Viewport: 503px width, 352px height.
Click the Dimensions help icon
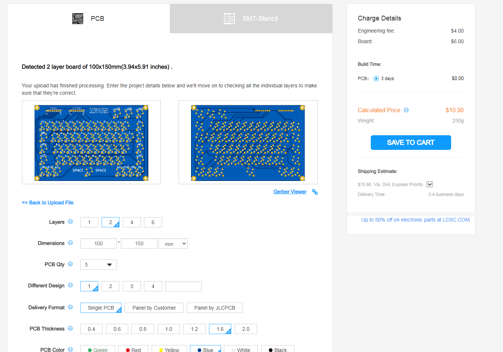pyautogui.click(x=71, y=243)
